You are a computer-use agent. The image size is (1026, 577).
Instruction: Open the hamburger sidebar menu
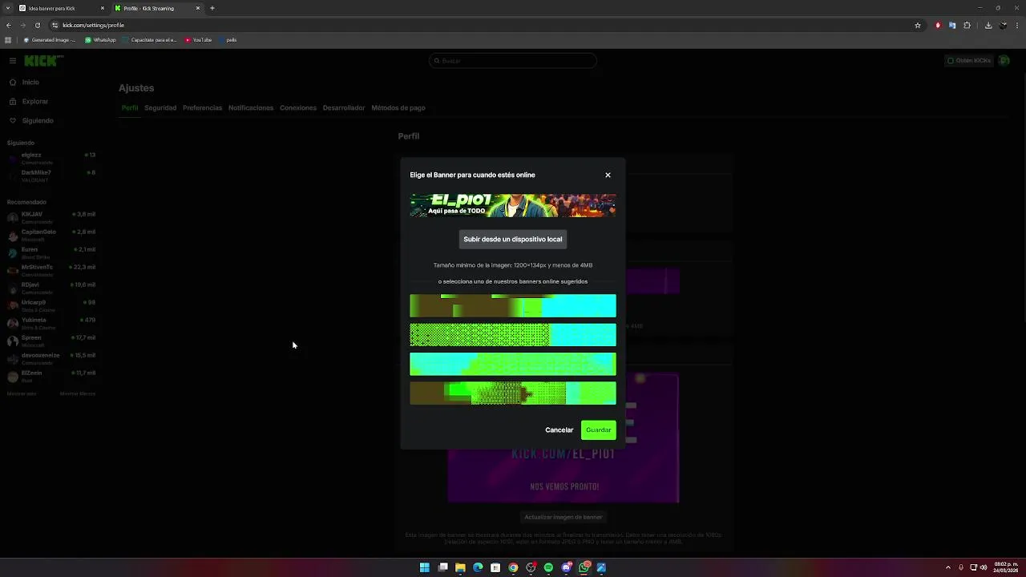(x=13, y=61)
